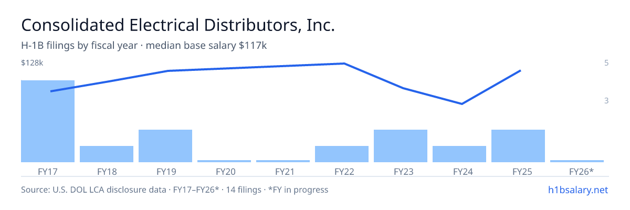630x210 pixels.
Task: Select the FY23 filings bar
Action: point(401,146)
